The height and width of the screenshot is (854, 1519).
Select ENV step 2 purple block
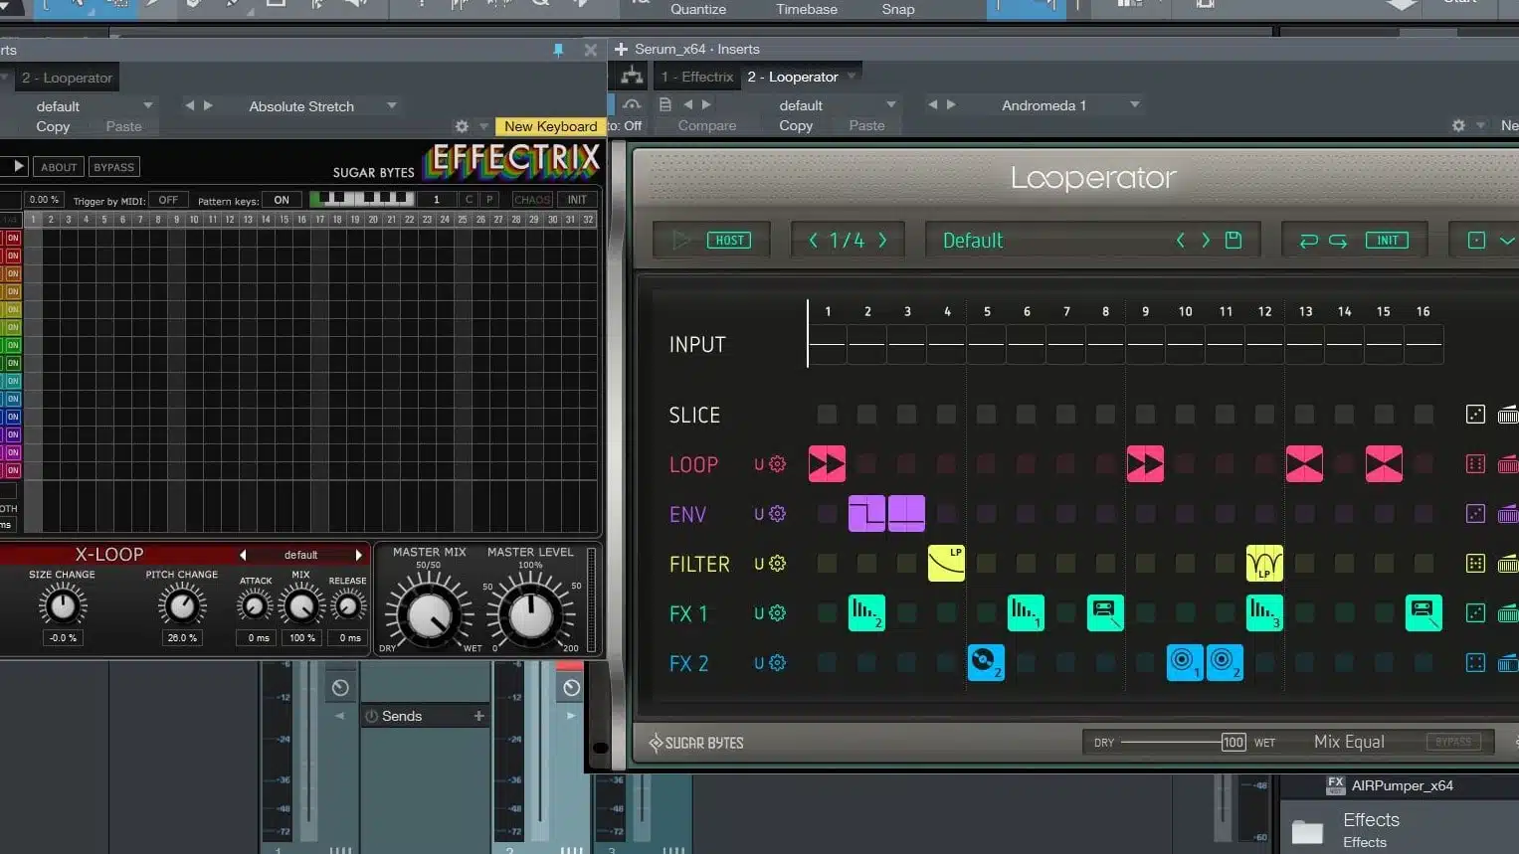pos(866,514)
